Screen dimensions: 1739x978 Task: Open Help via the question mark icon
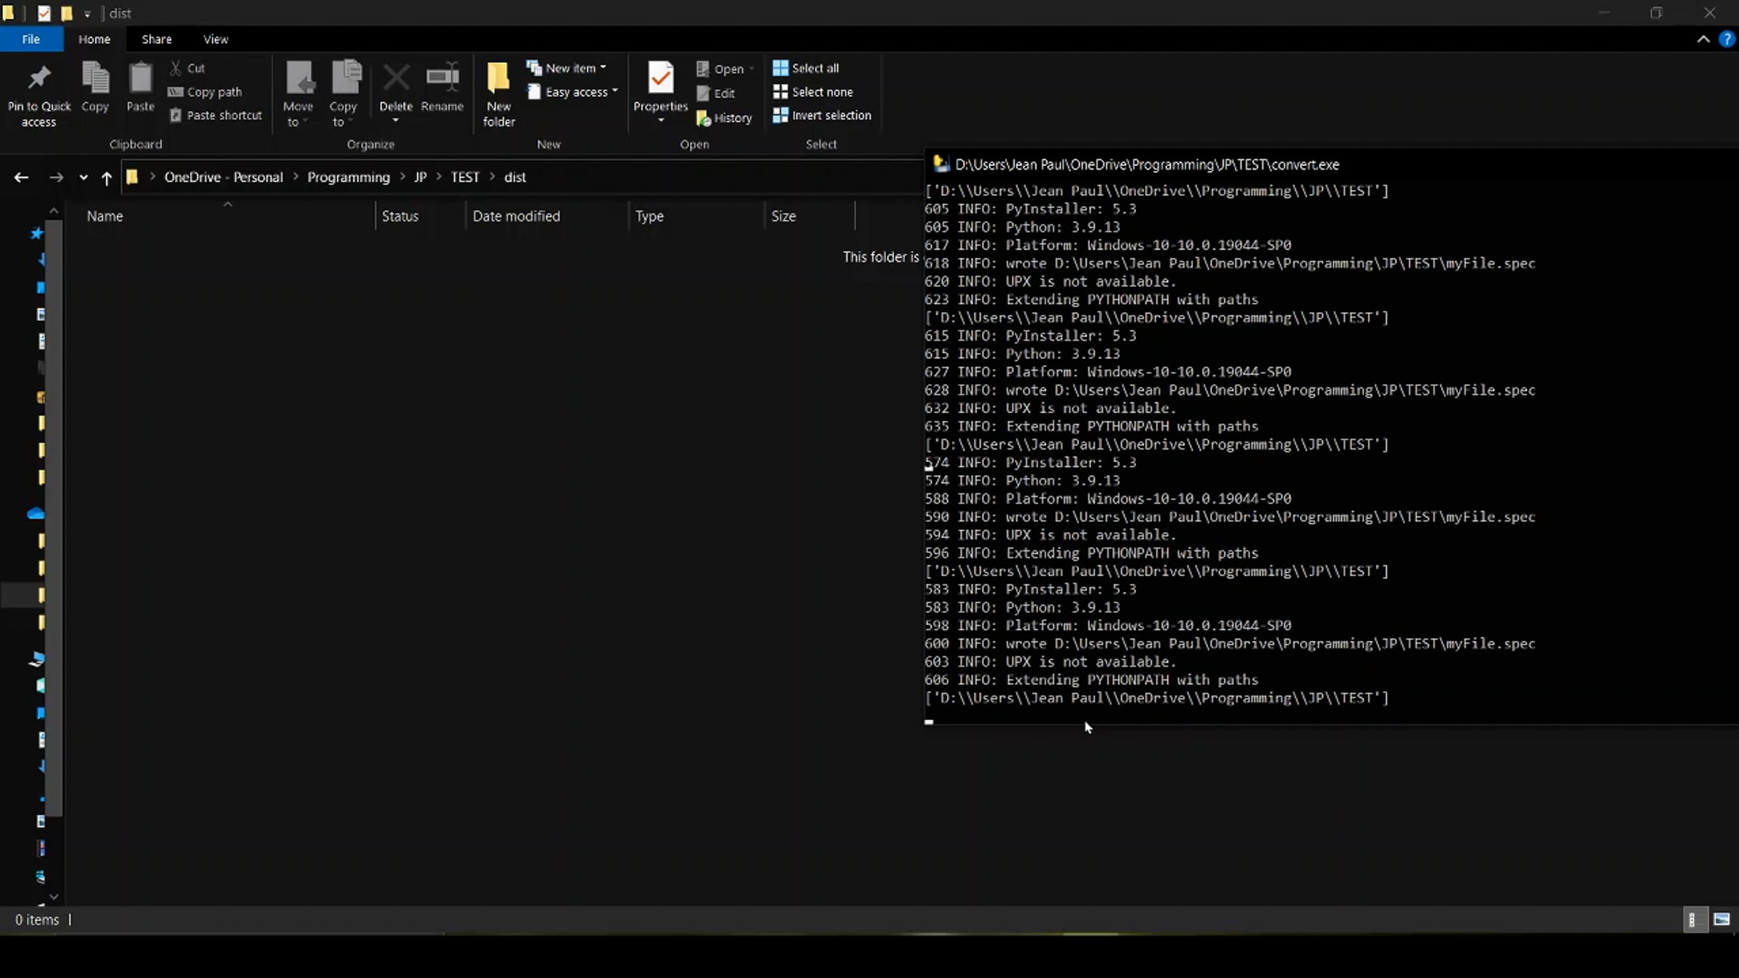click(x=1727, y=39)
